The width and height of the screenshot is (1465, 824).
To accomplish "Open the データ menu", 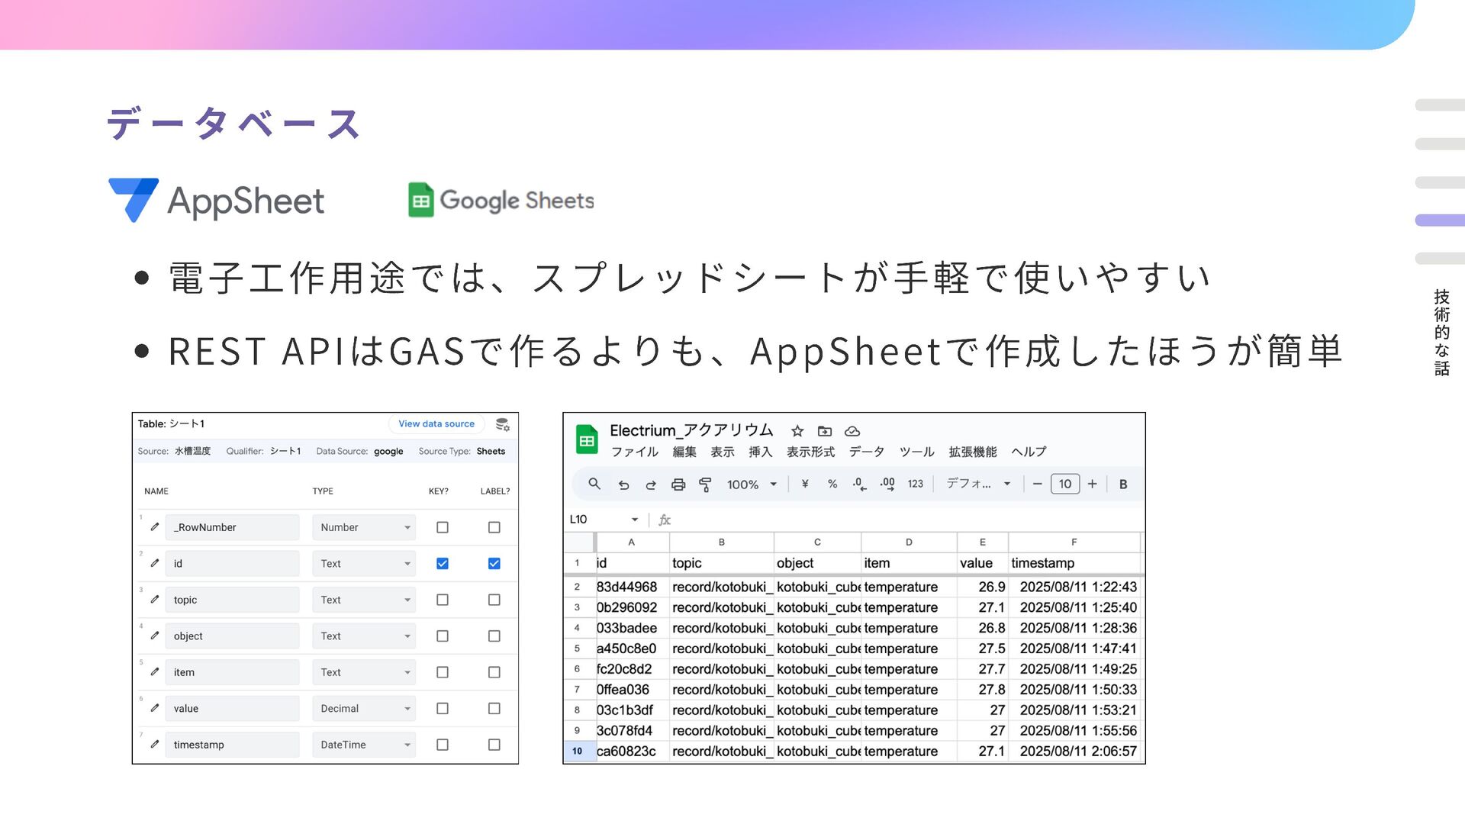I will tap(867, 452).
